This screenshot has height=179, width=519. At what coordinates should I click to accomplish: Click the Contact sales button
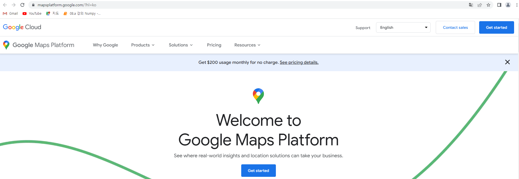coord(455,27)
